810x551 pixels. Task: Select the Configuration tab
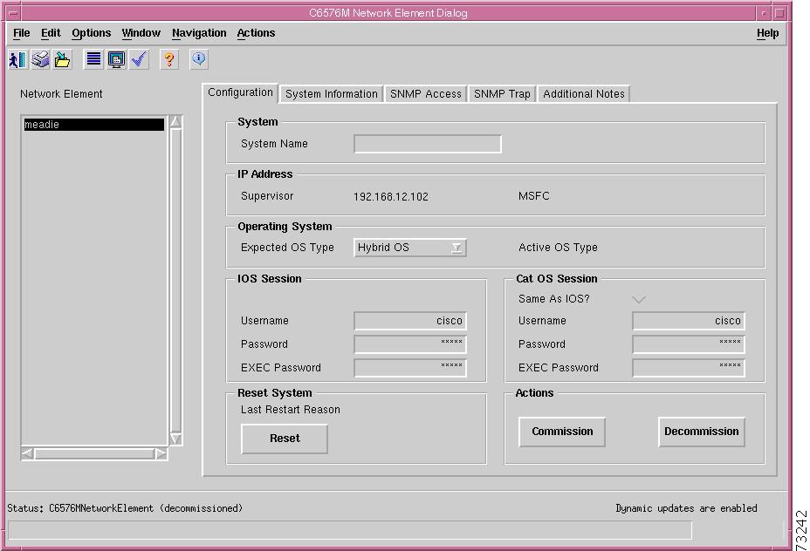coord(240,92)
